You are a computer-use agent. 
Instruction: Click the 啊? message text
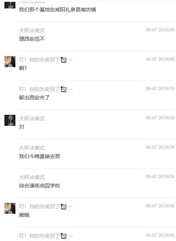click(x=23, y=68)
